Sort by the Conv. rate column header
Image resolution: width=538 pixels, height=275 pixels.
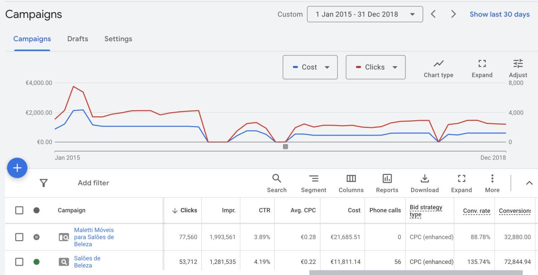click(477, 211)
